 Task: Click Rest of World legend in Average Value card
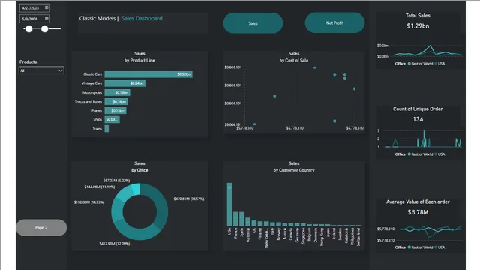pyautogui.click(x=420, y=247)
